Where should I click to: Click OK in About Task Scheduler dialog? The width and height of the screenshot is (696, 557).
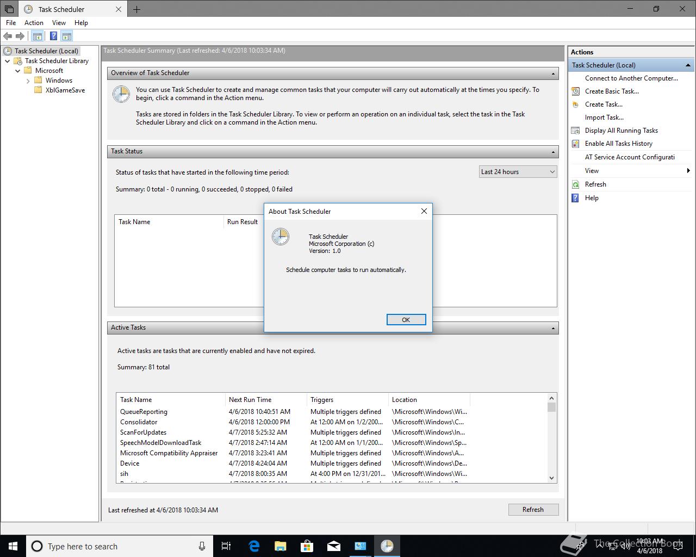tap(406, 320)
